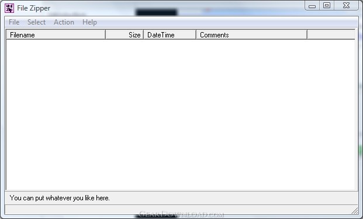Sort list by Comments column header
363x219 pixels.
252,34
